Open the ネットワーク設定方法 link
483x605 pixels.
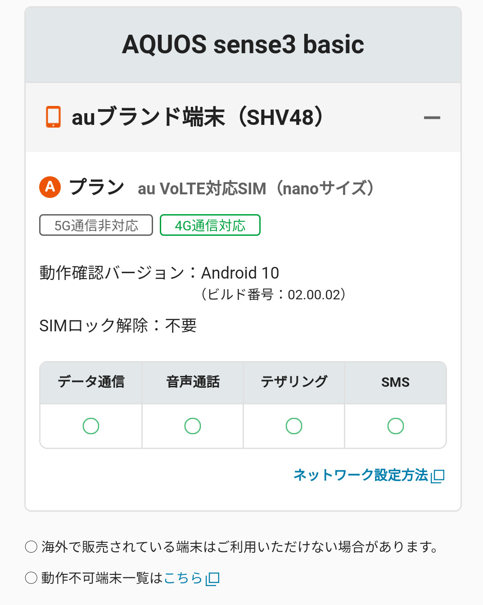pyautogui.click(x=361, y=475)
